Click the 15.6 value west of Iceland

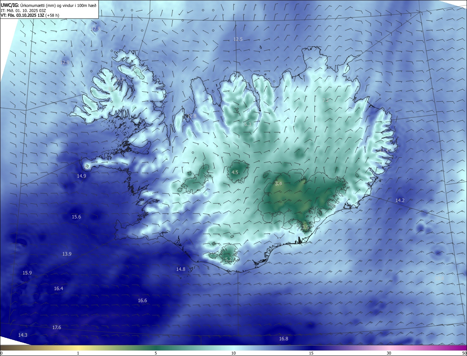click(76, 217)
